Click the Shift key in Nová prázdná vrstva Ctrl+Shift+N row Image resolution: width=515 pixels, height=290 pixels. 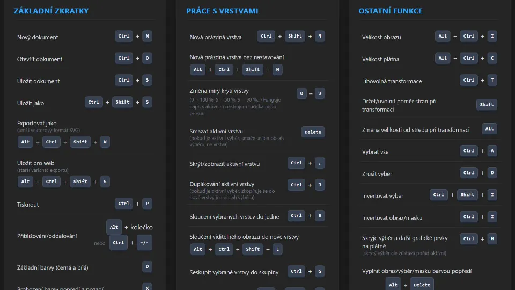[295, 36]
